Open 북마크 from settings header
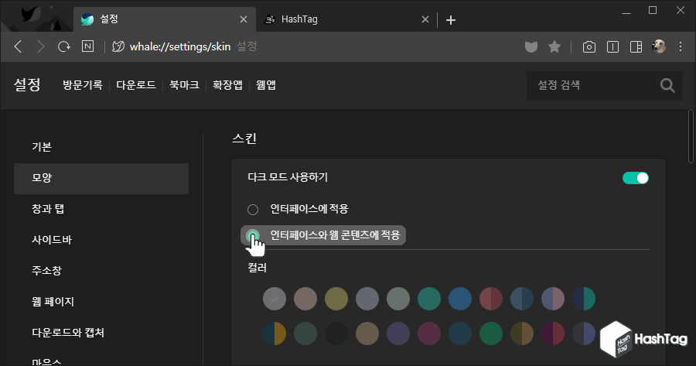This screenshot has height=366, width=696. (x=184, y=85)
